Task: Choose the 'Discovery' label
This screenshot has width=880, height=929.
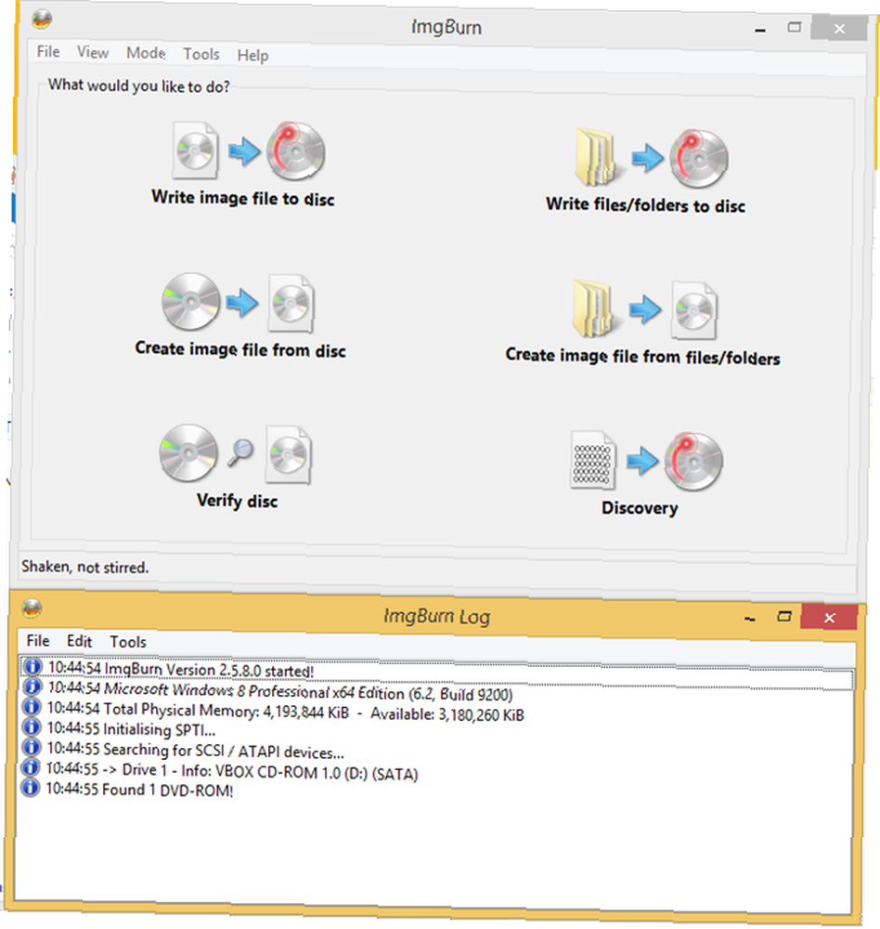Action: (640, 508)
